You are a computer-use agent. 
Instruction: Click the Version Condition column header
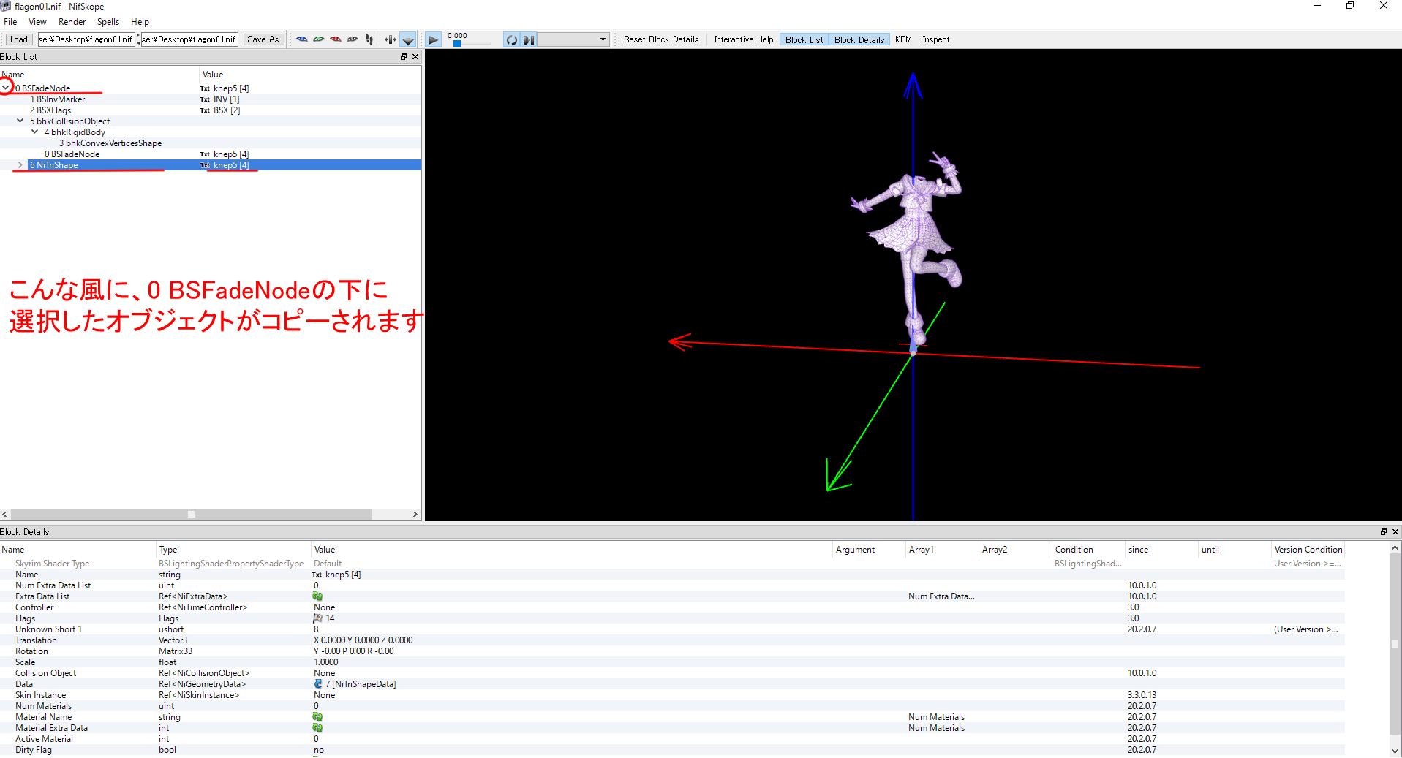click(1308, 550)
